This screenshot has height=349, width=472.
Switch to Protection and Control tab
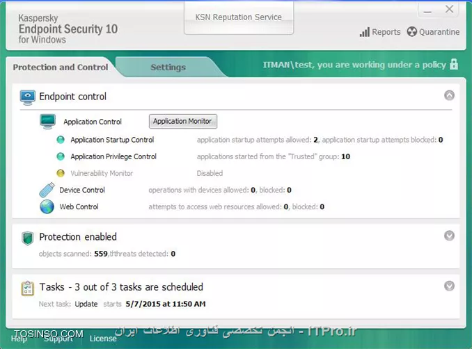(x=61, y=67)
